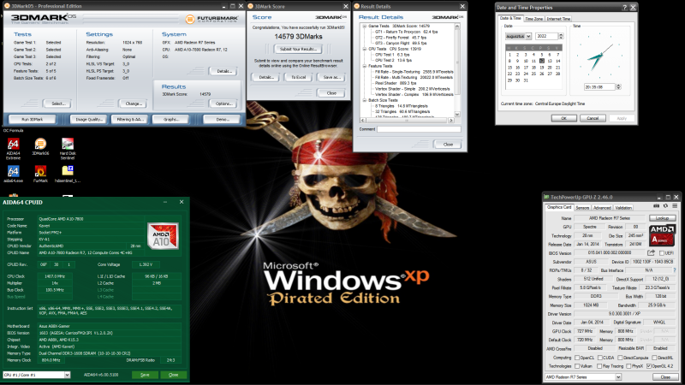685x385 pixels.
Task: Click the Run 3DMark button
Action: click(x=33, y=119)
